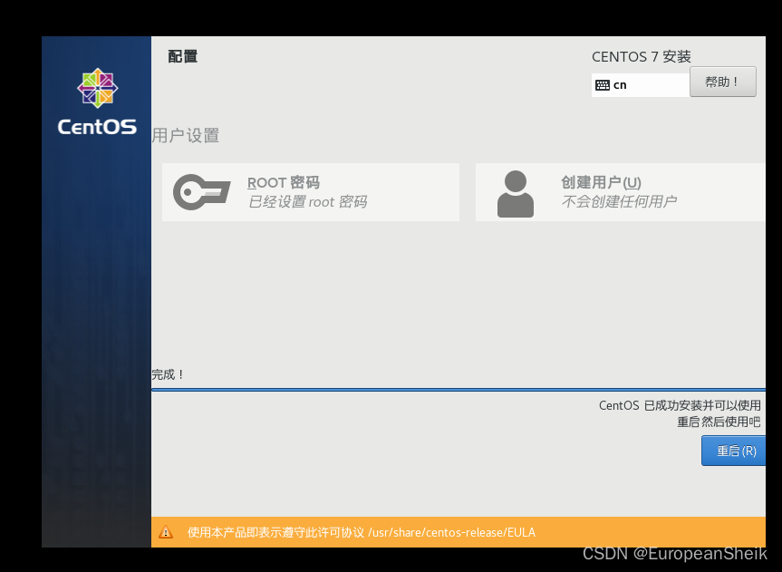Click the installation progress bar

tap(459, 390)
